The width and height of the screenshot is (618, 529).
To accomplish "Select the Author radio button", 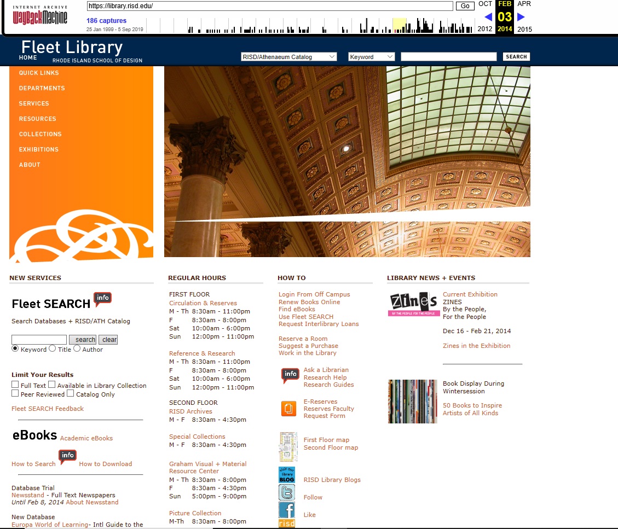I will coord(77,348).
